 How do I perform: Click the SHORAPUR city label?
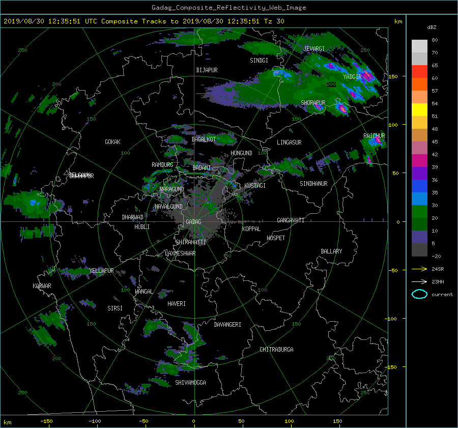[313, 103]
